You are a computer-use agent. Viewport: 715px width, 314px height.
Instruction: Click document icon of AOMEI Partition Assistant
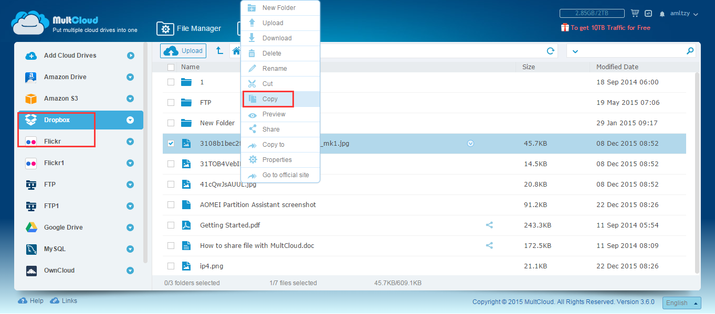[x=186, y=205]
